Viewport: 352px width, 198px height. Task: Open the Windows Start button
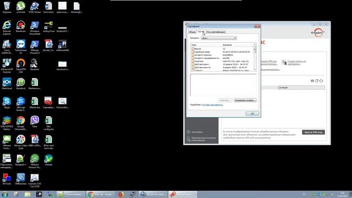pos(4,194)
